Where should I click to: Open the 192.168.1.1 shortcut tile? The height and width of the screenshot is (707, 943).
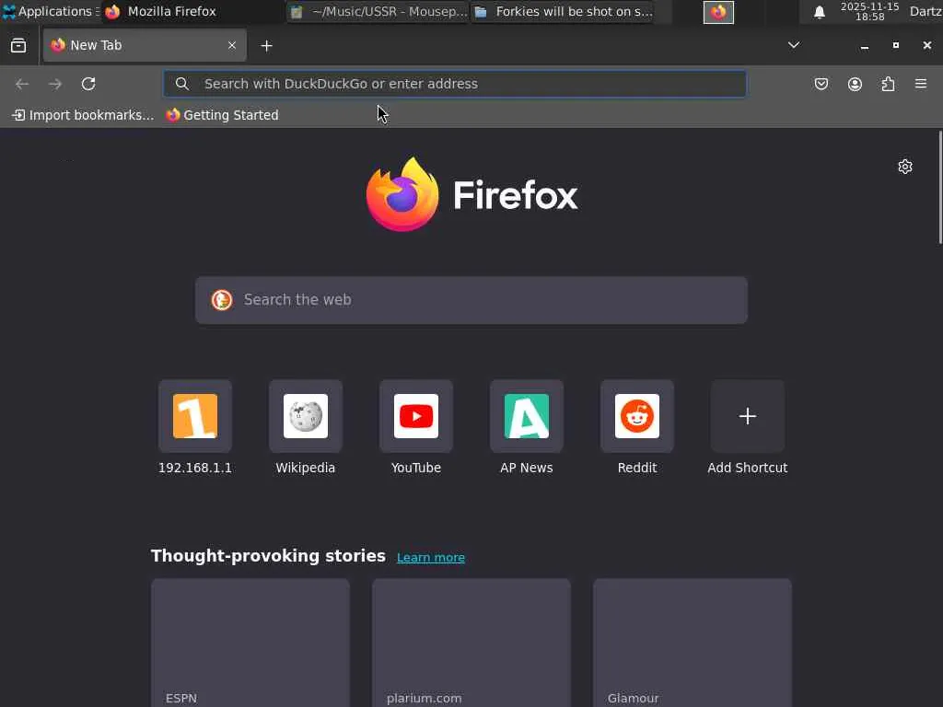point(195,416)
